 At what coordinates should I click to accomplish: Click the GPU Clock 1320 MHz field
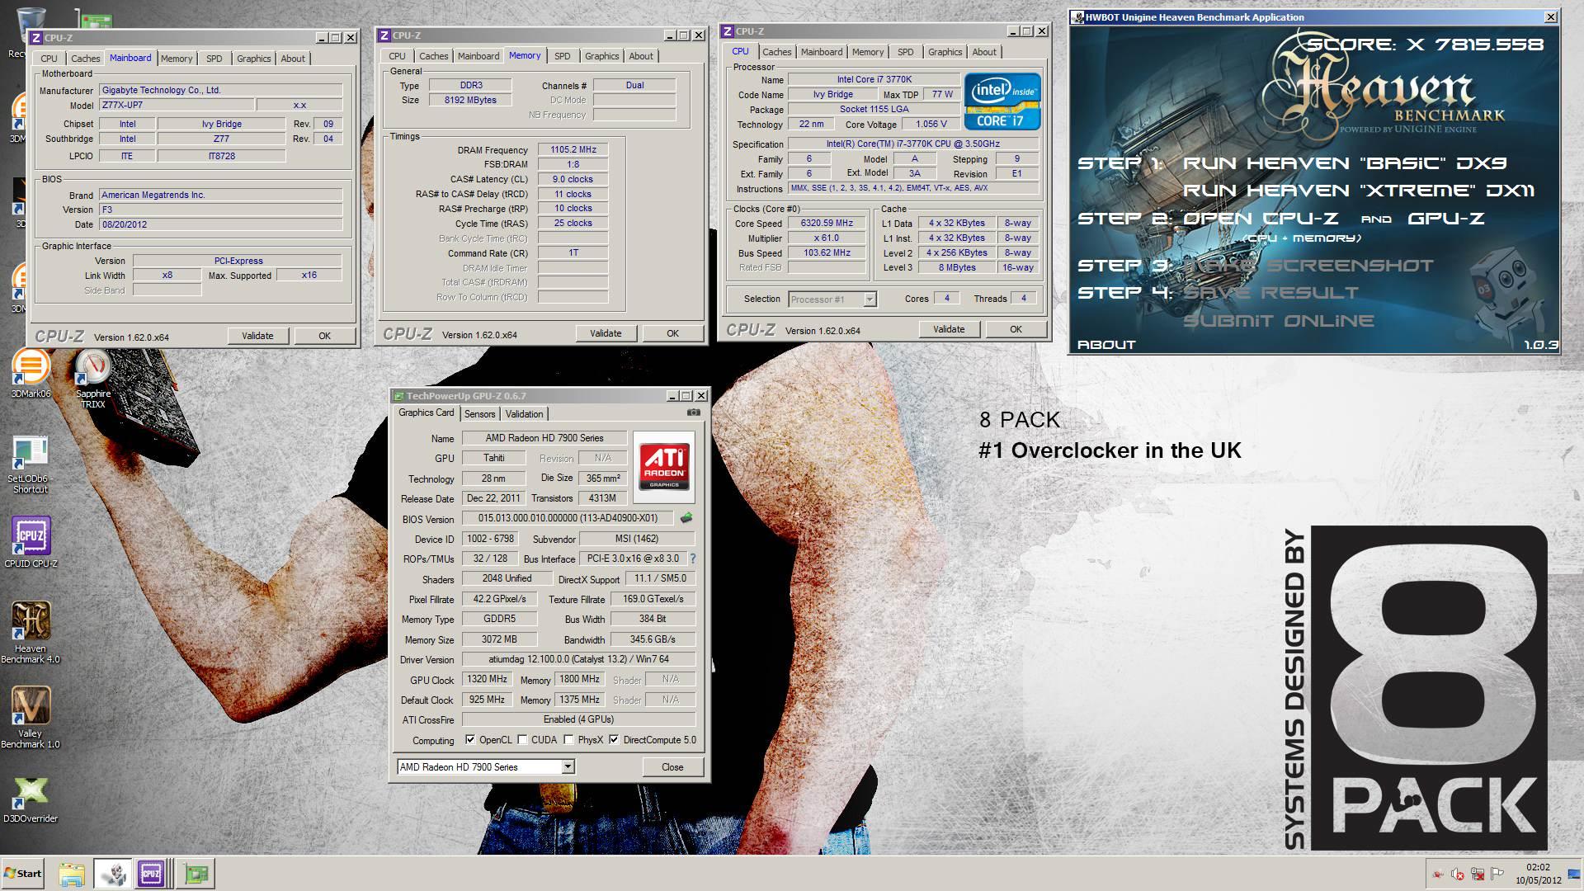coord(487,679)
